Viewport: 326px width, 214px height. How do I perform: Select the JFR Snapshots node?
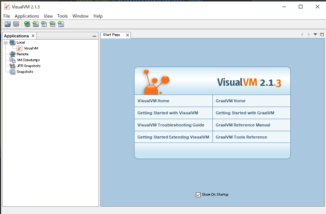coord(28,66)
